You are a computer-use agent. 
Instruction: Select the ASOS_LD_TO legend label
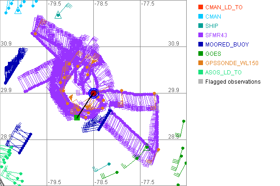(x=224, y=73)
